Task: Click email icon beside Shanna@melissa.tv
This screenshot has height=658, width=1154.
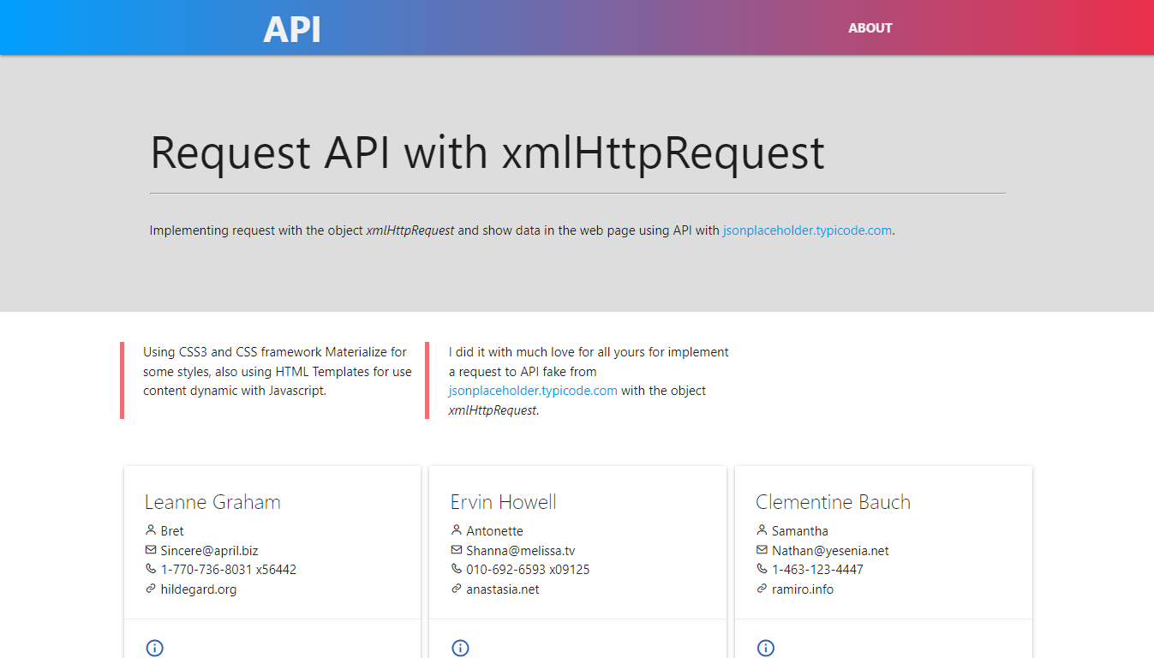Action: pyautogui.click(x=457, y=550)
